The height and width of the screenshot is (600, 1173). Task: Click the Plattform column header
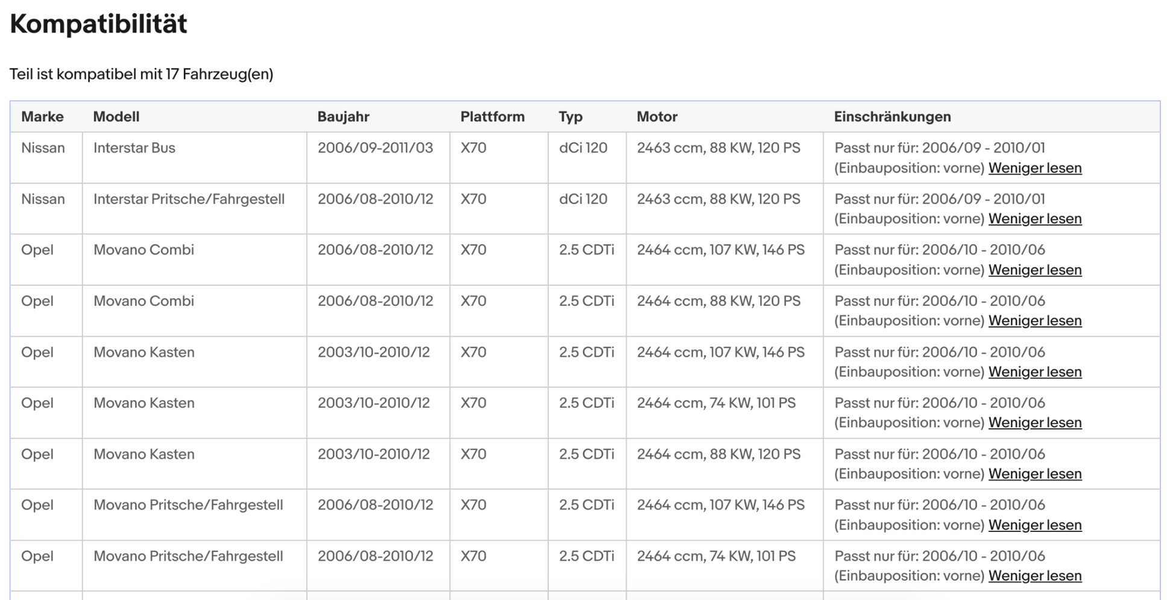click(492, 117)
